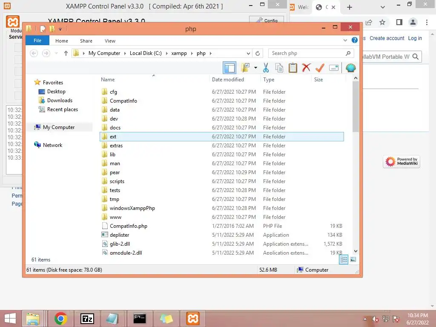Switch to the Share ribbon tab
This screenshot has width=436, height=327.
[86, 40]
